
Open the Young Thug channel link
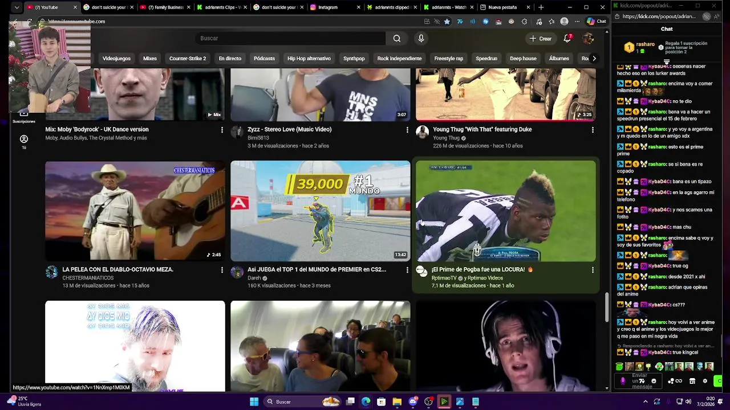tap(446, 138)
